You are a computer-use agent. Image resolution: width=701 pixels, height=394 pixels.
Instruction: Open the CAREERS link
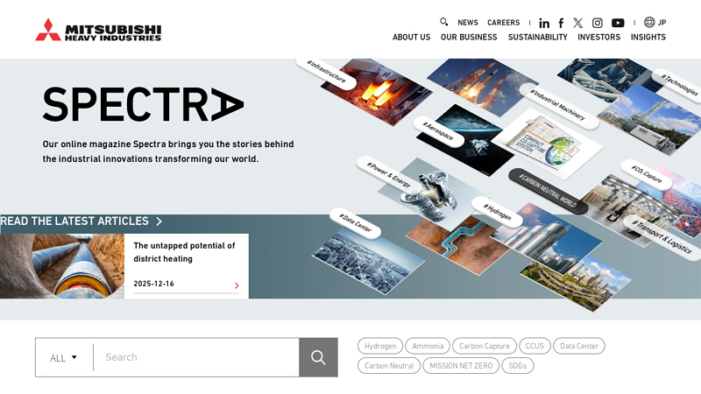point(503,23)
